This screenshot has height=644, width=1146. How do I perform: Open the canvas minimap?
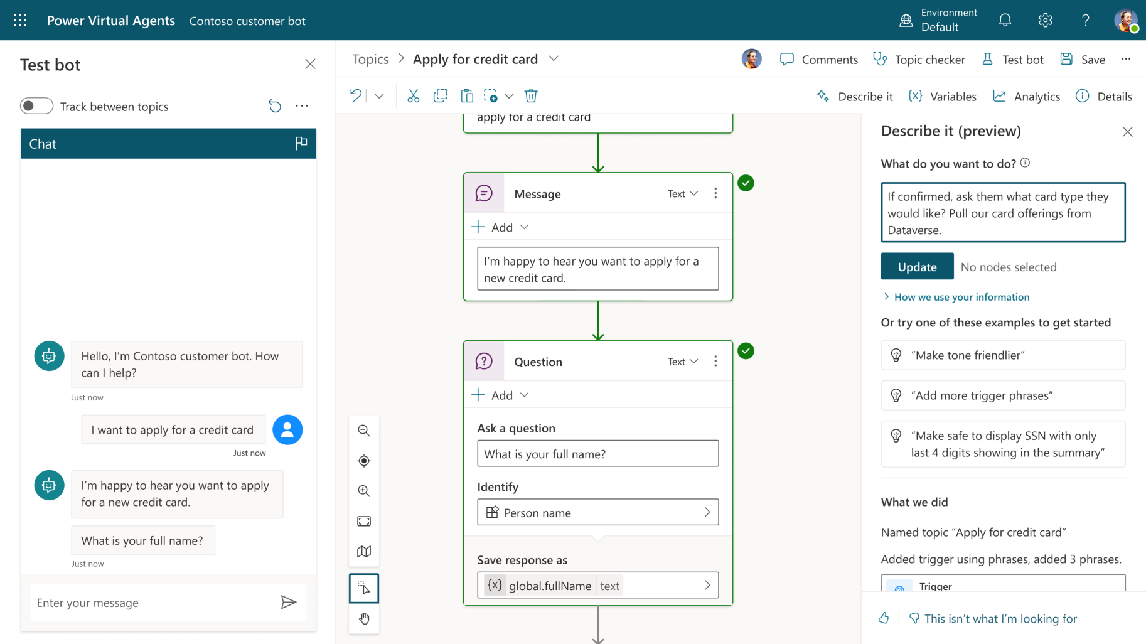364,551
